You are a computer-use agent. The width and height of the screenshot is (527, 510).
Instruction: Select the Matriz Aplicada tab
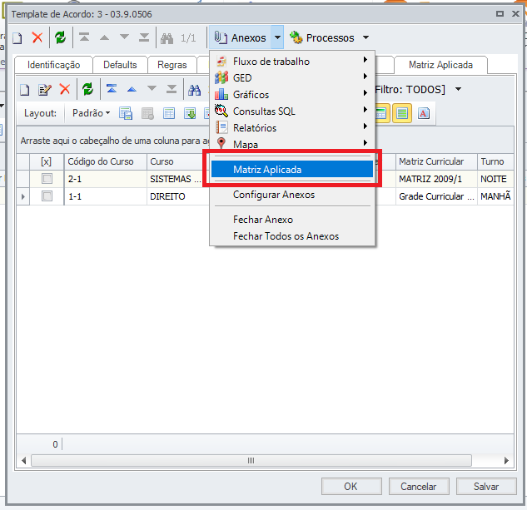point(440,65)
